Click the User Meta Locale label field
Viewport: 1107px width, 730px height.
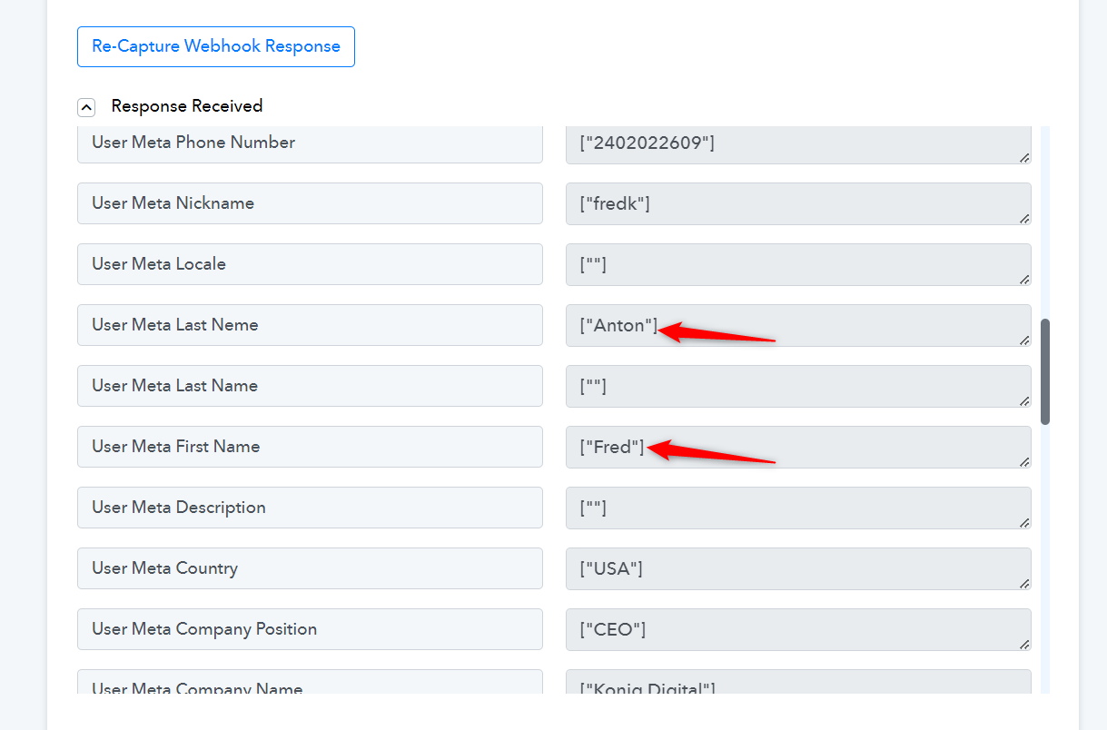click(310, 264)
